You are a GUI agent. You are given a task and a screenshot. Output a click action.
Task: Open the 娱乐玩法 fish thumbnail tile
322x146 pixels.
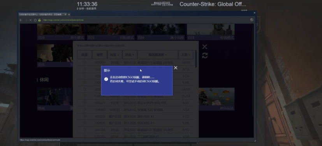(x=216, y=99)
